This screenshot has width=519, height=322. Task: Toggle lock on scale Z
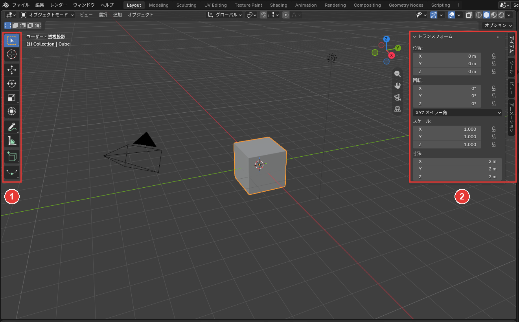(x=493, y=145)
